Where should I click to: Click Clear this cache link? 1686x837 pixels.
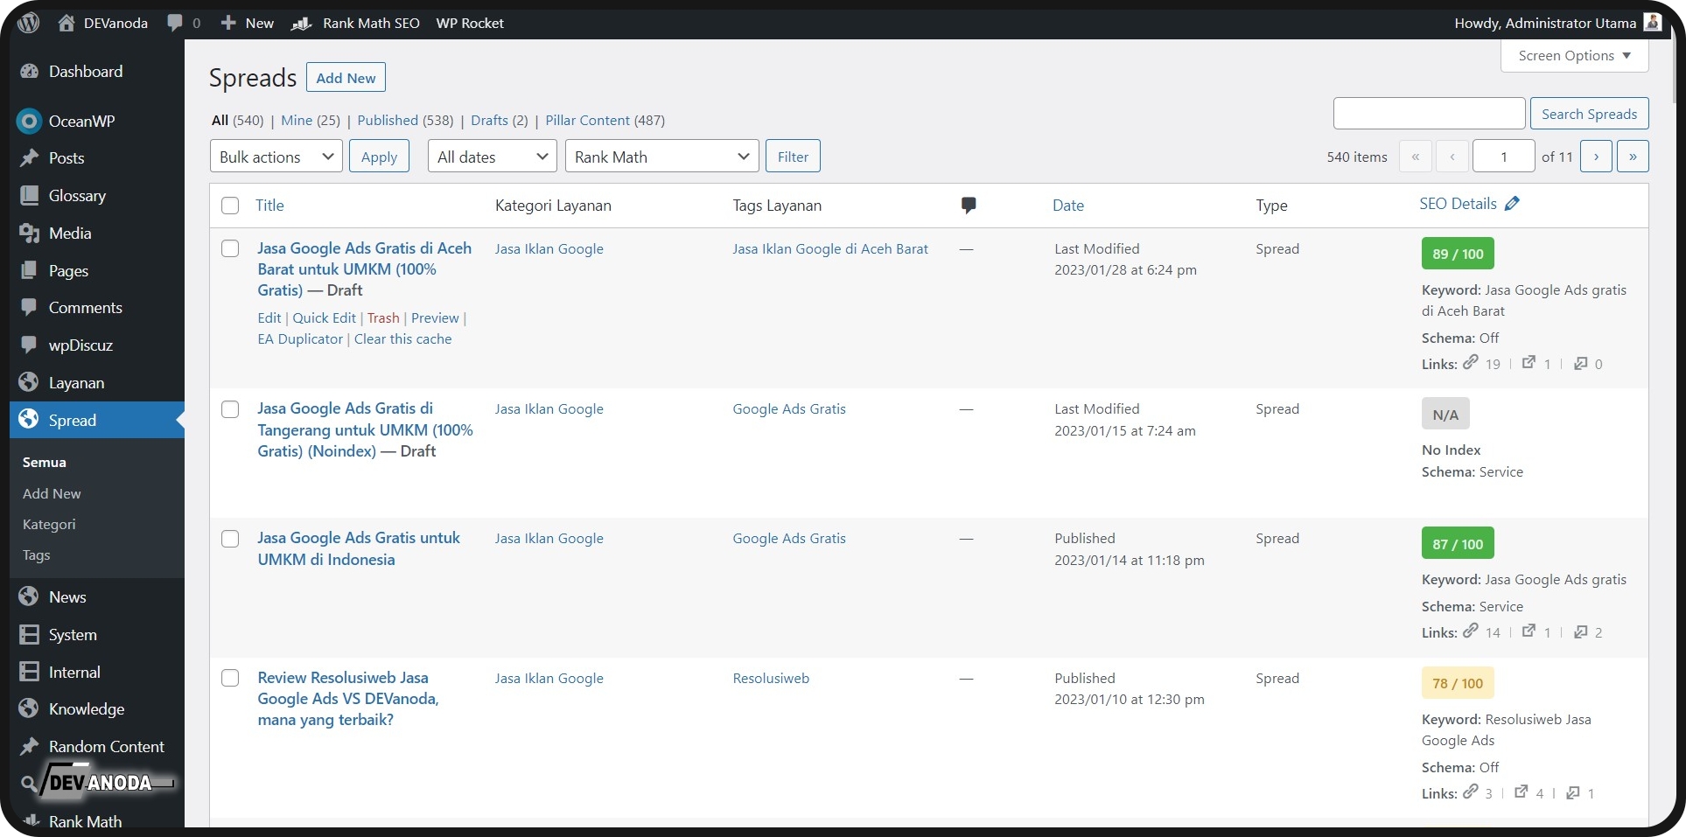403,339
